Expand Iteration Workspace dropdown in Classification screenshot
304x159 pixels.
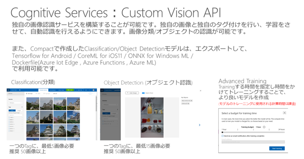15,103
